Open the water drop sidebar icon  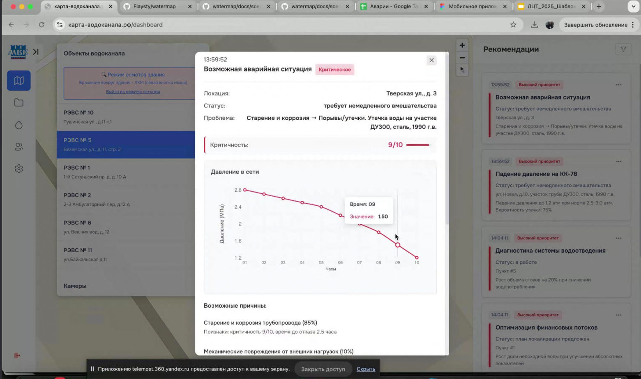18,125
